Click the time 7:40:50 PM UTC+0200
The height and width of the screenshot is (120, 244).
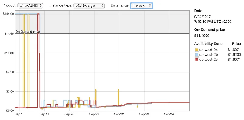point(213,22)
